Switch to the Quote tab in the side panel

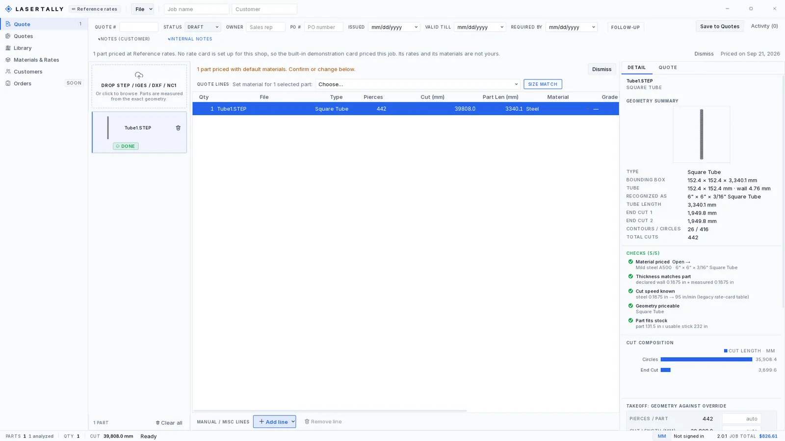pyautogui.click(x=668, y=68)
